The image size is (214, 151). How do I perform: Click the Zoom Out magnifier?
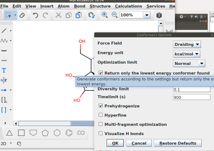point(114,15)
